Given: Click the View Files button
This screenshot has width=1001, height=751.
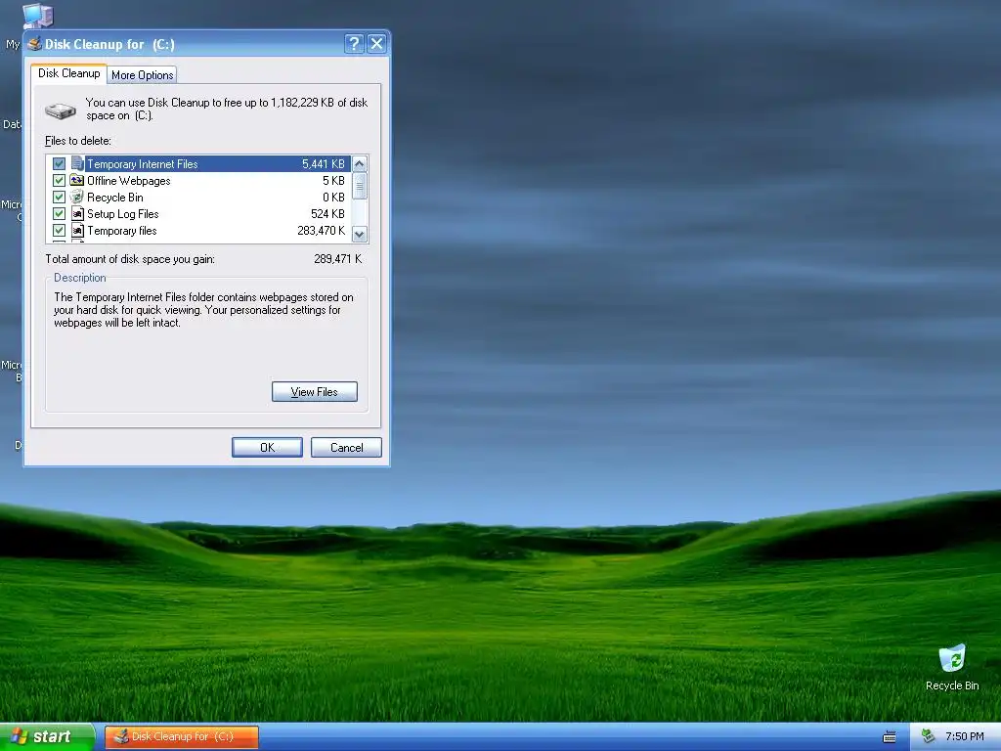Looking at the screenshot, I should coord(315,391).
